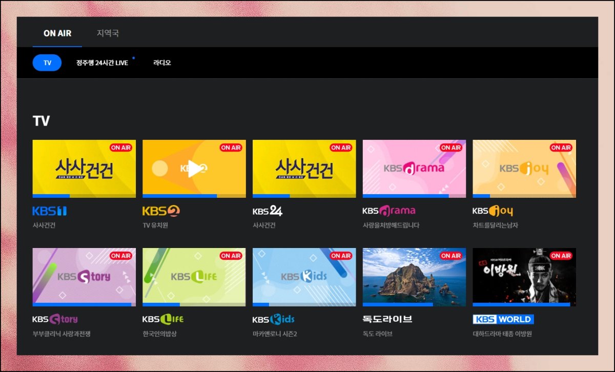This screenshot has height=372, width=615.
Task: Open the KBS1 사사건건 thumbnail
Action: click(x=84, y=169)
